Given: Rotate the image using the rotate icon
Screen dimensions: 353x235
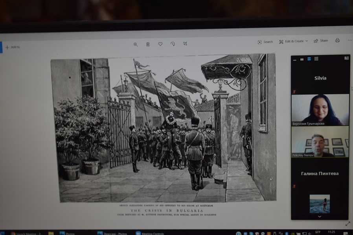Looking at the screenshot, I should tap(173, 44).
